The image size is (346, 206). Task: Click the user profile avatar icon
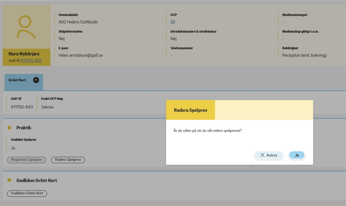coord(26,27)
